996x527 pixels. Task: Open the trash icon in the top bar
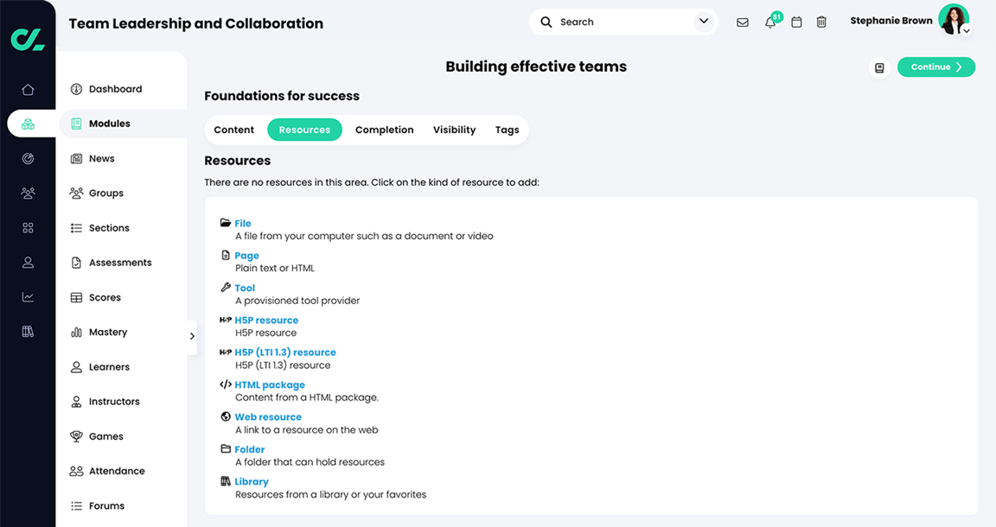pos(821,22)
